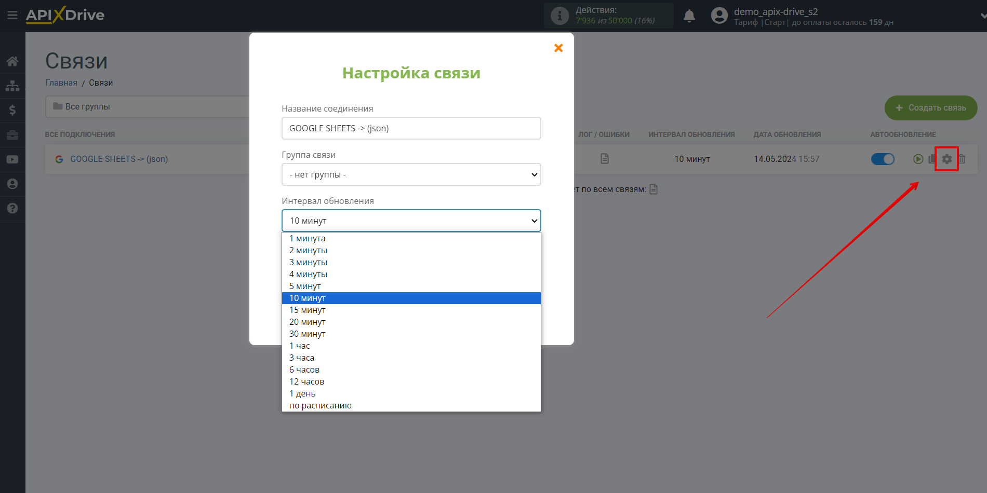Select '4 минуты' interval option
This screenshot has height=493, width=987.
coord(411,274)
